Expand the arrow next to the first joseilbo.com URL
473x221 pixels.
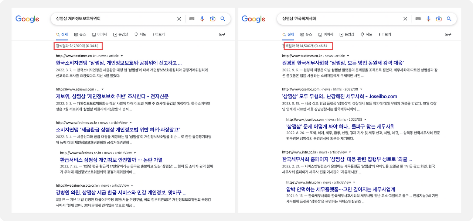(x=361, y=89)
